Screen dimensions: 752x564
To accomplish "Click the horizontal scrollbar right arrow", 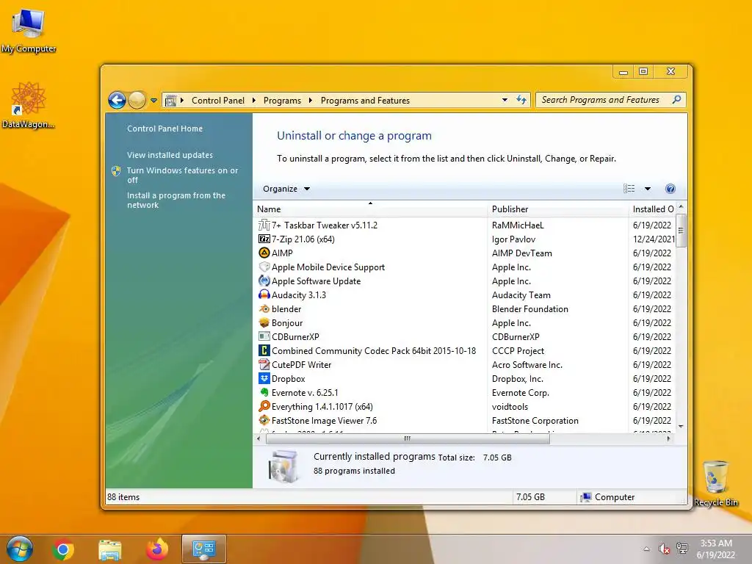I will [668, 438].
